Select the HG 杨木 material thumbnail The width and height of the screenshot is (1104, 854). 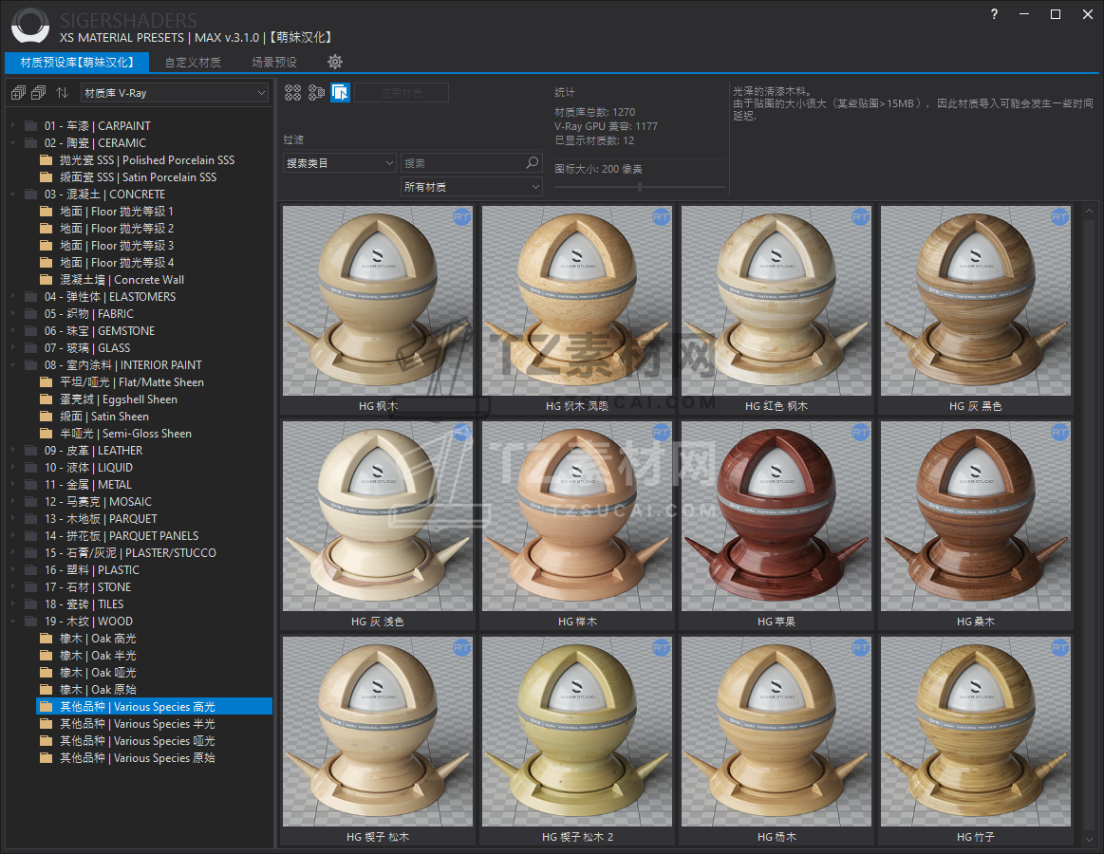[776, 732]
